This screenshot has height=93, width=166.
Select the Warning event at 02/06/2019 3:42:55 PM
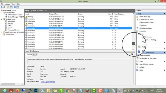[79, 24]
